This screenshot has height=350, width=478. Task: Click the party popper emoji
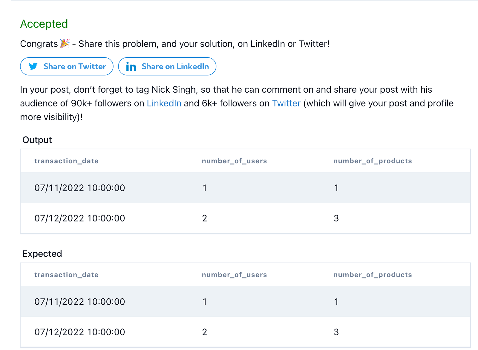pyautogui.click(x=65, y=43)
